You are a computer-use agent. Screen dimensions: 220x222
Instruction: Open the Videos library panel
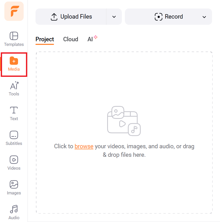[x=14, y=163]
